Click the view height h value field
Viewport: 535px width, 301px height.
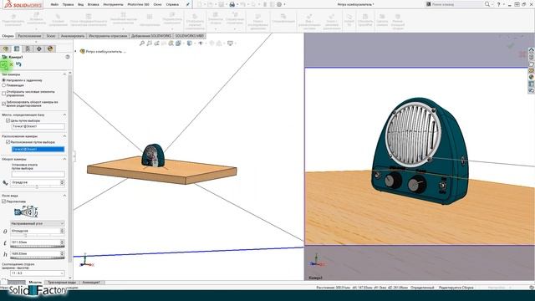click(35, 253)
